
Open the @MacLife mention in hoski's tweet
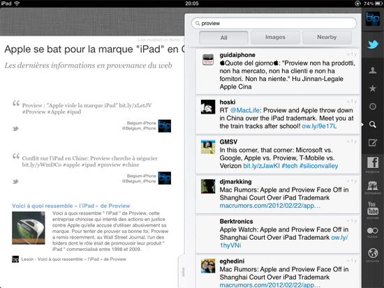tap(244, 110)
